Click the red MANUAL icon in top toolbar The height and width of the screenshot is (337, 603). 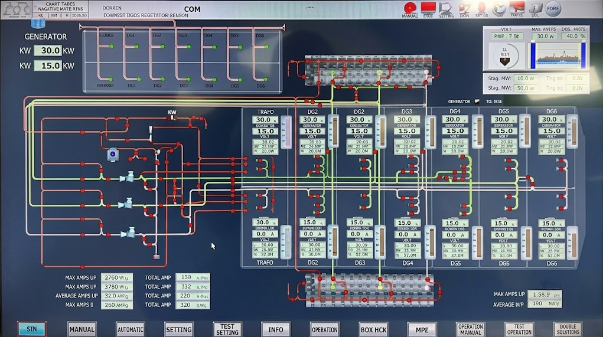[x=410, y=8]
